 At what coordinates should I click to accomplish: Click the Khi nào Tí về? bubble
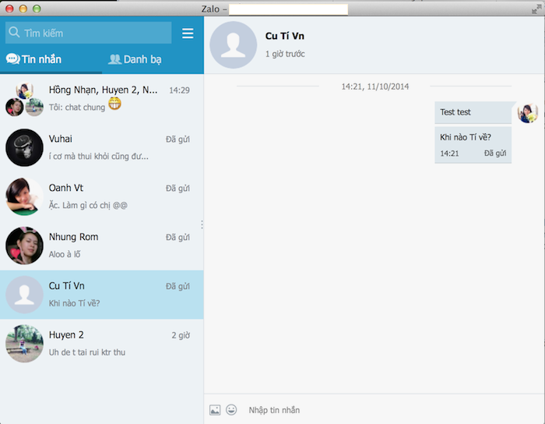[473, 145]
